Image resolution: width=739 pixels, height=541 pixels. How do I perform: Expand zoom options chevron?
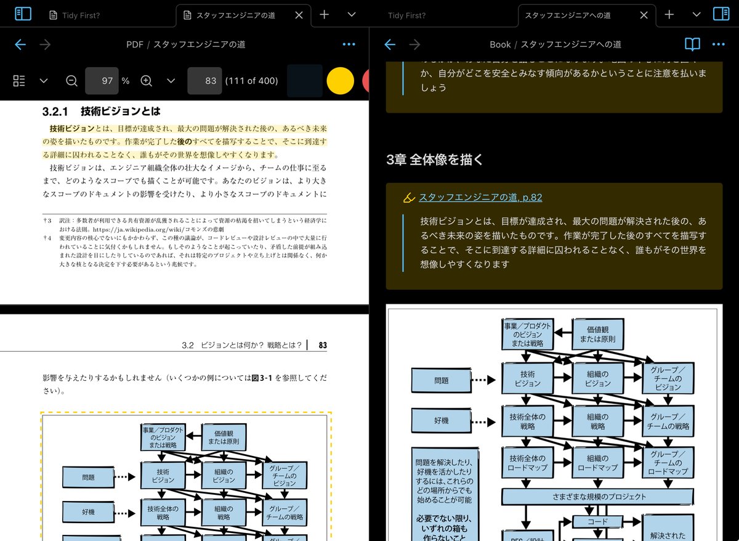click(x=171, y=81)
